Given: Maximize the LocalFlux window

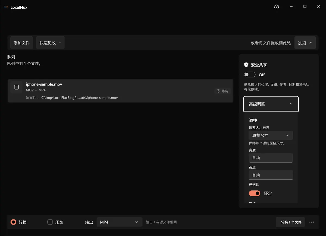Looking at the screenshot, I should [x=305, y=7].
